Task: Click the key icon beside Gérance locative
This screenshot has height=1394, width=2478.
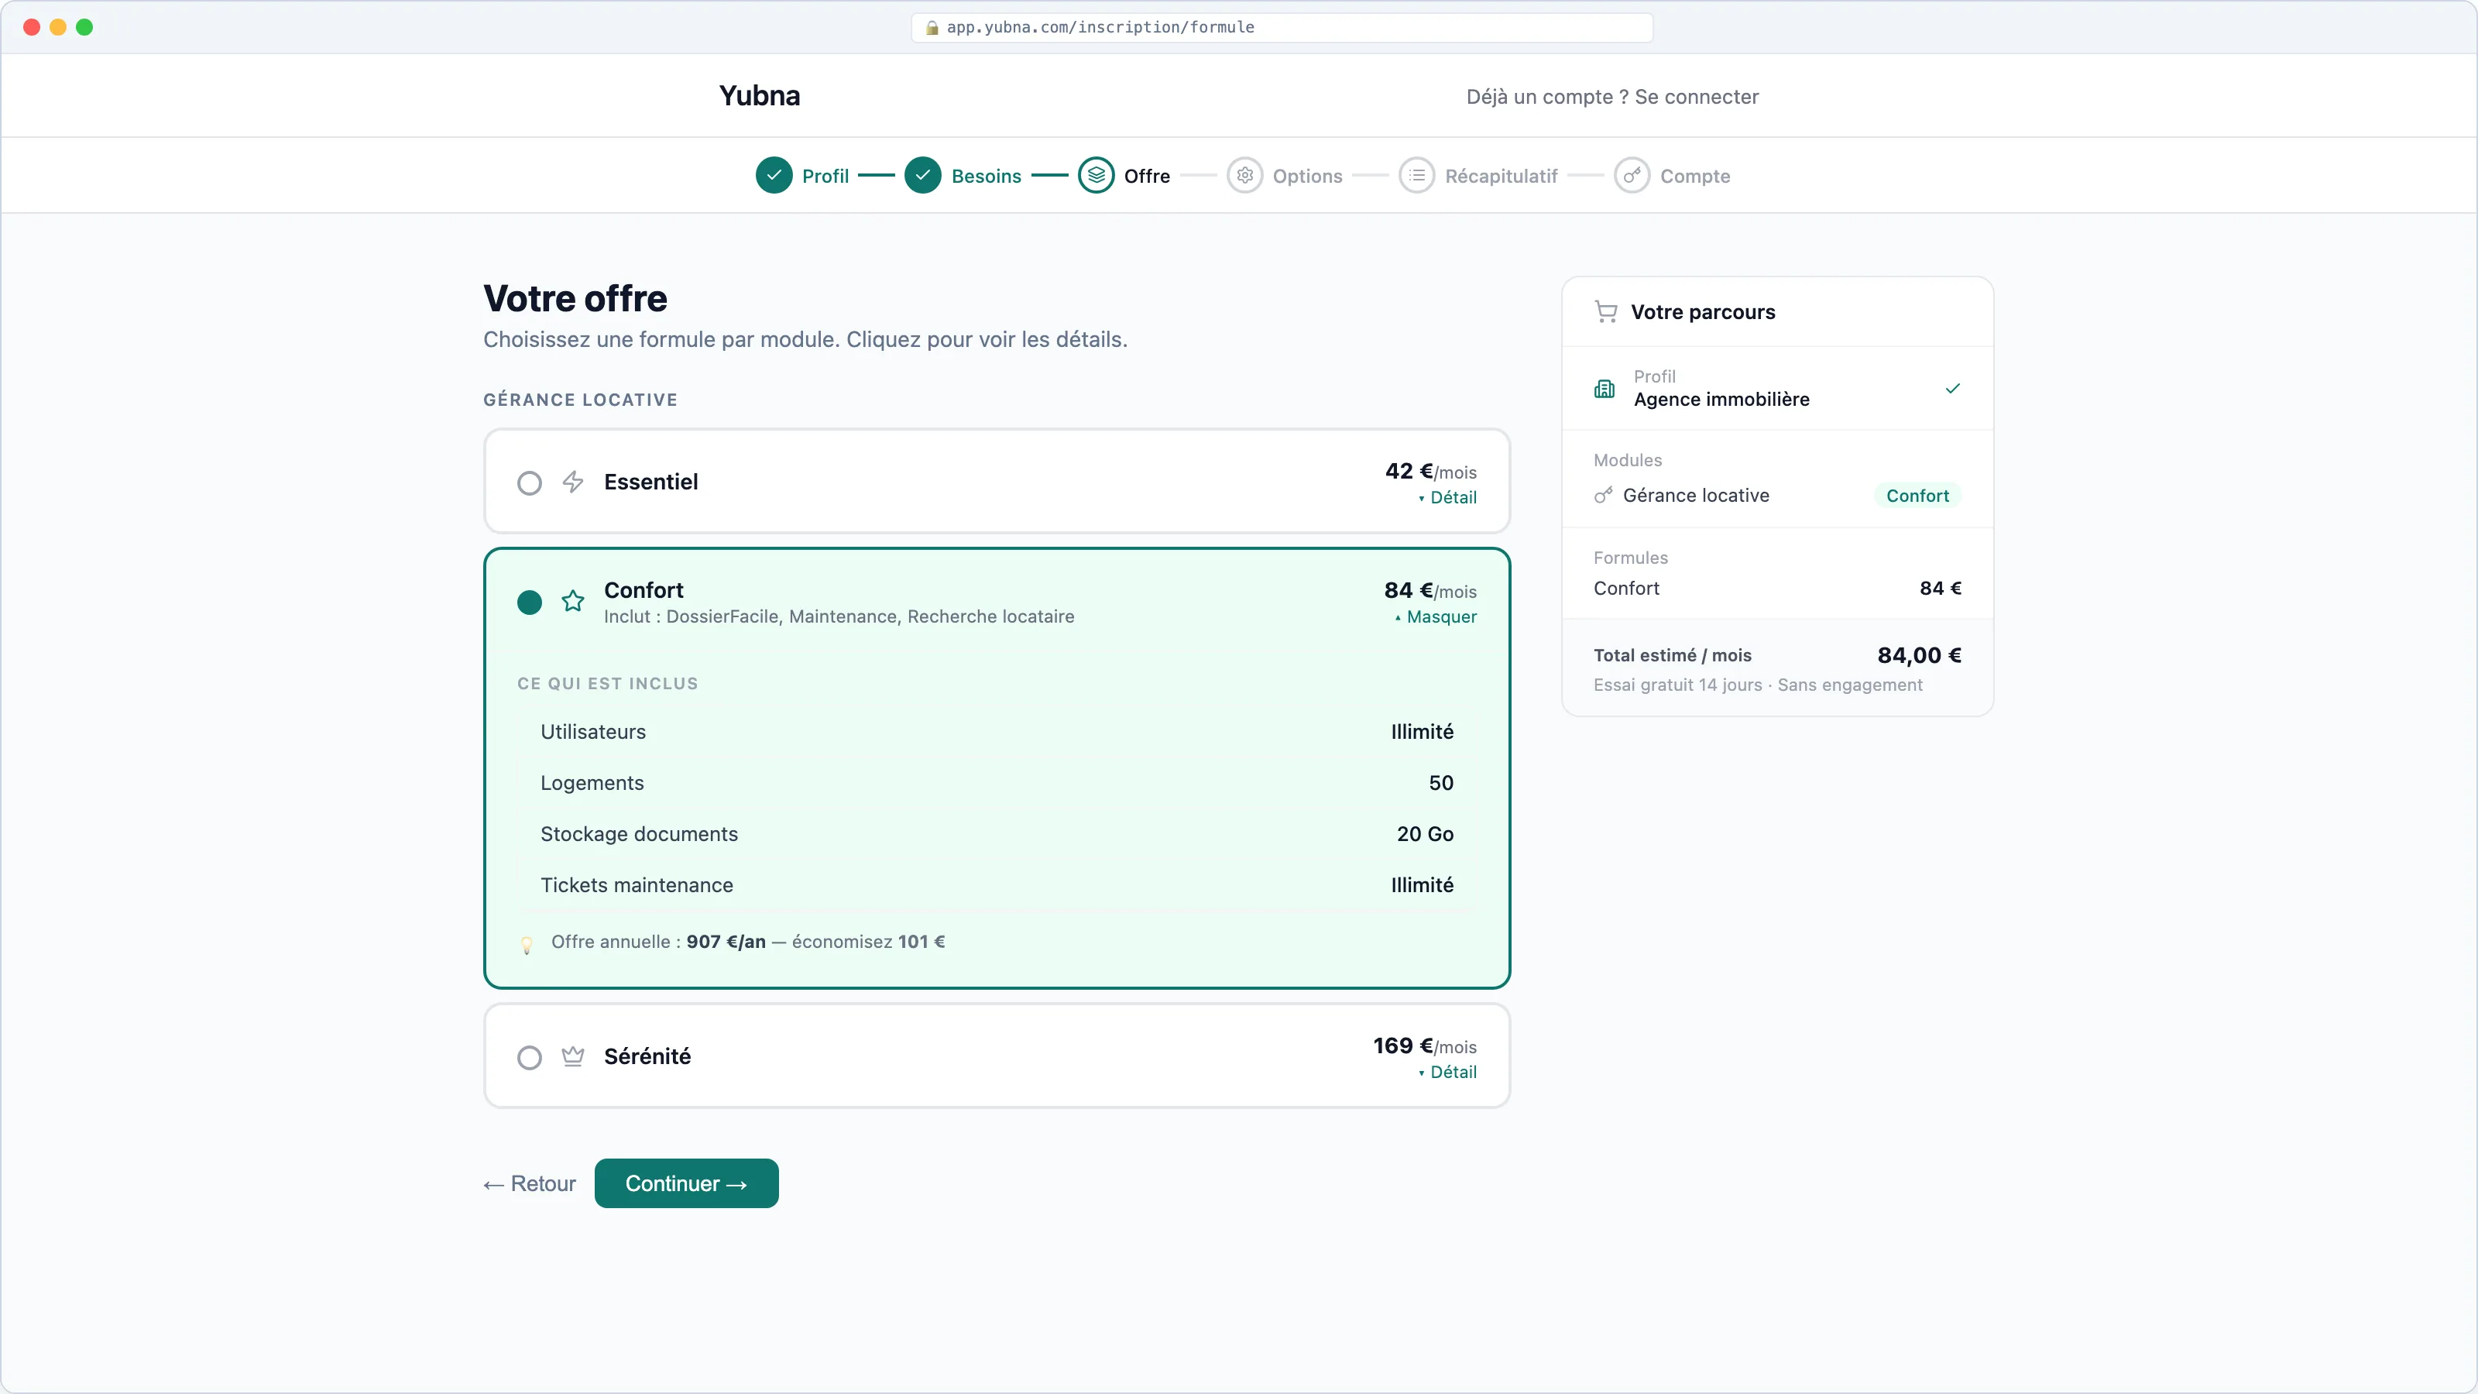Action: coord(1603,496)
